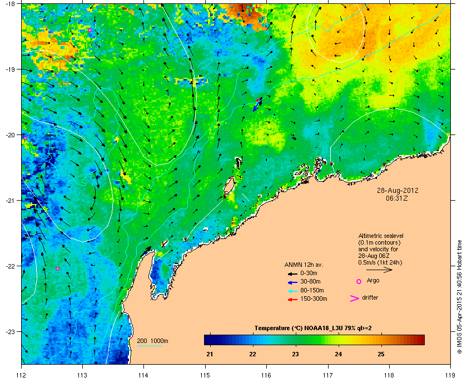This screenshot has width=467, height=378.
Task: Click the Argo float marker near -20 latitude
Action: pos(26,138)
